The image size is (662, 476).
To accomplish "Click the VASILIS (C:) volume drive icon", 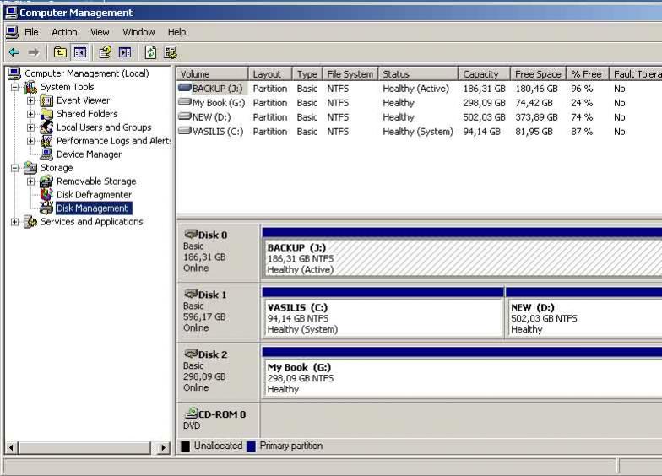I will click(x=184, y=130).
